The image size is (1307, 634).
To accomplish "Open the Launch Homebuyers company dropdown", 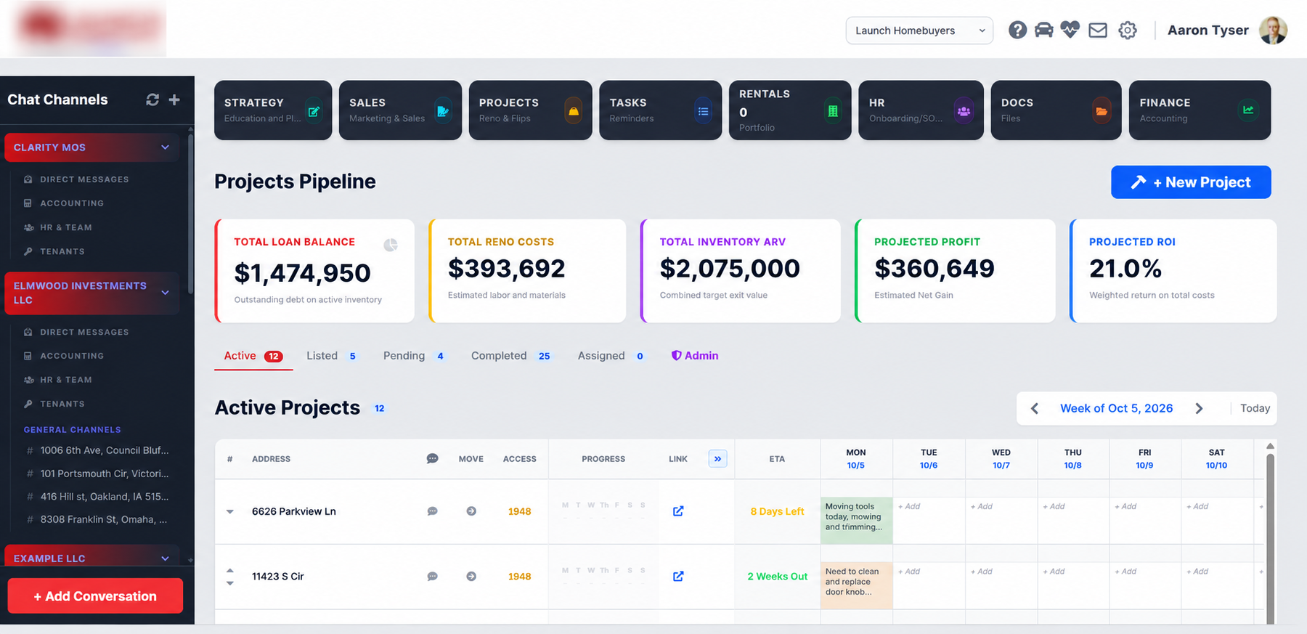I will pos(919,31).
